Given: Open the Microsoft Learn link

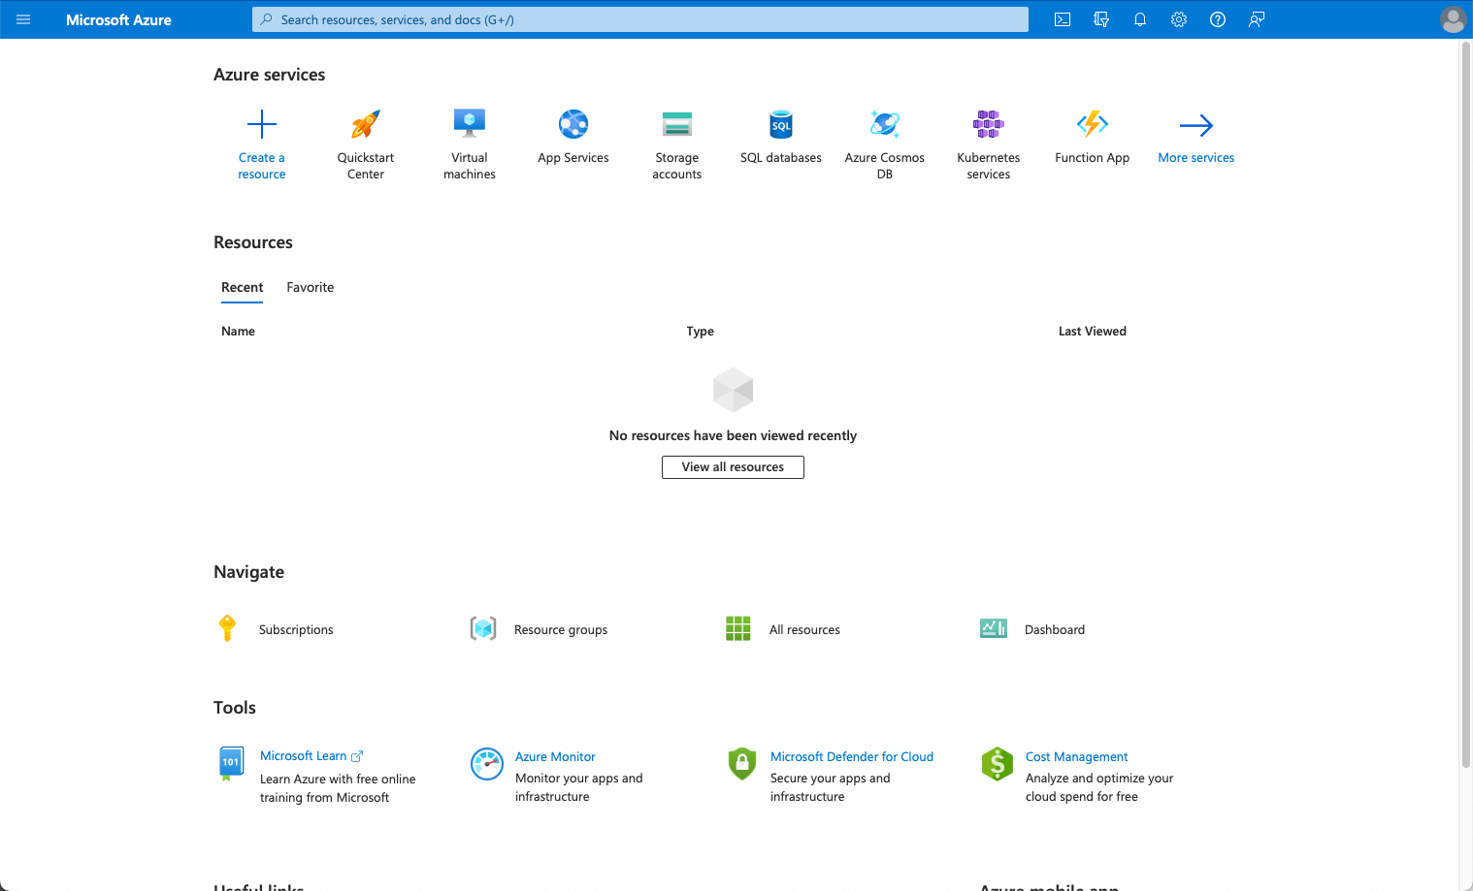Looking at the screenshot, I should pos(303,756).
